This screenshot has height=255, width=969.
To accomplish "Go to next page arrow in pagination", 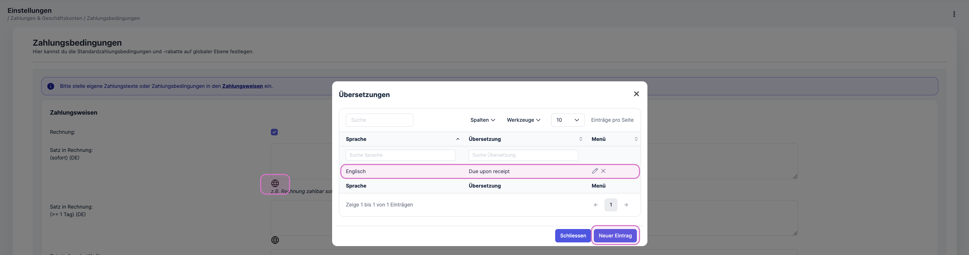I will tap(626, 205).
